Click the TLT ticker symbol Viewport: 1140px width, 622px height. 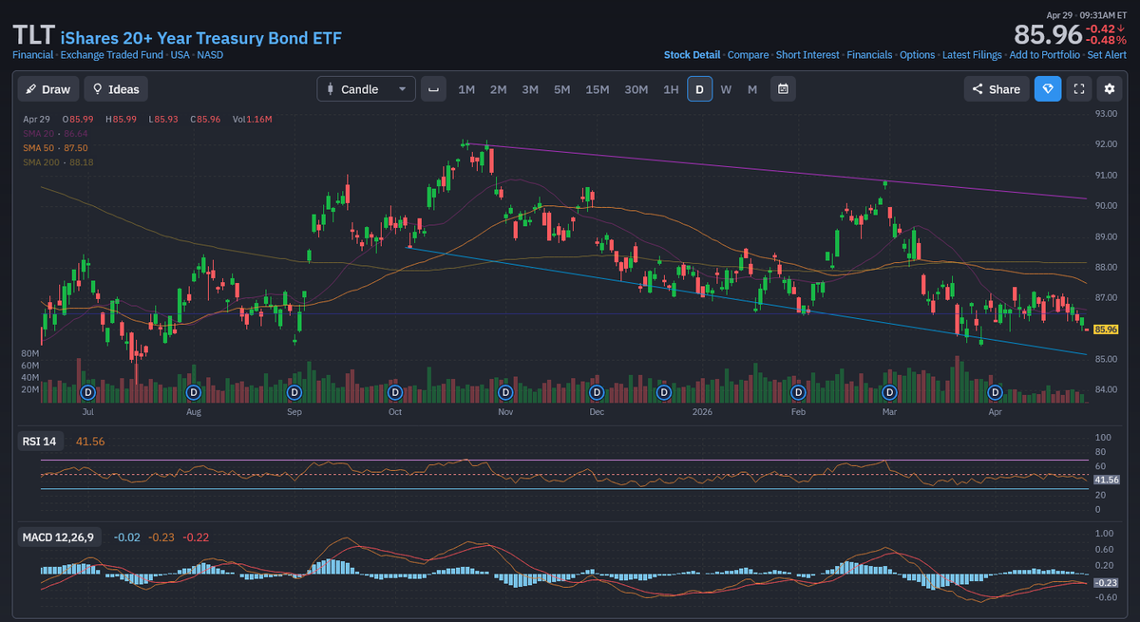click(x=33, y=35)
